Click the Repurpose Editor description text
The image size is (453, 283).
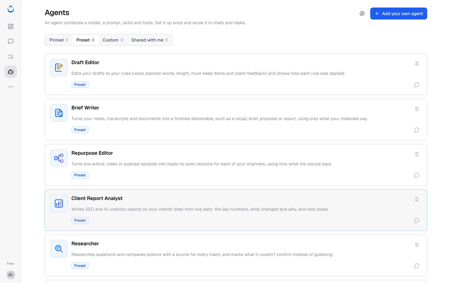tap(202, 164)
